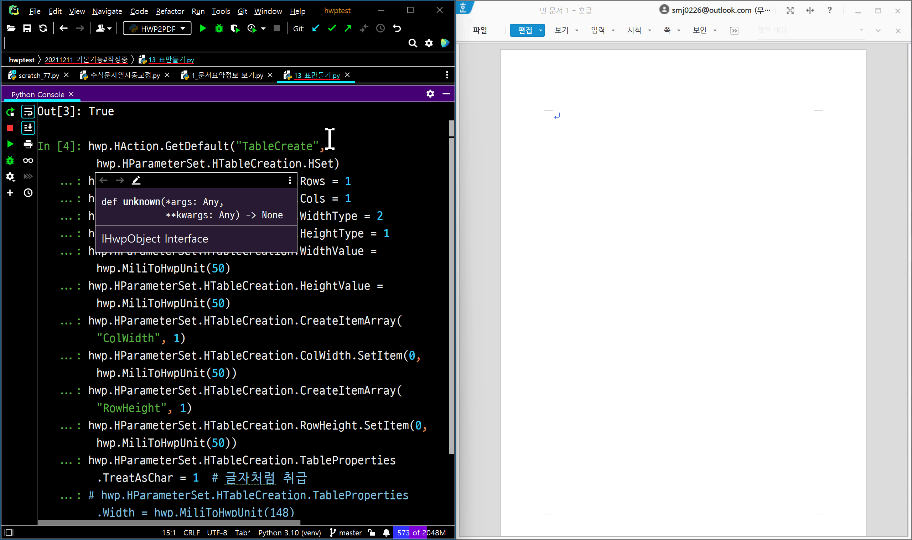The height and width of the screenshot is (540, 912).
Task: Rerun the Python console
Action: (x=10, y=112)
